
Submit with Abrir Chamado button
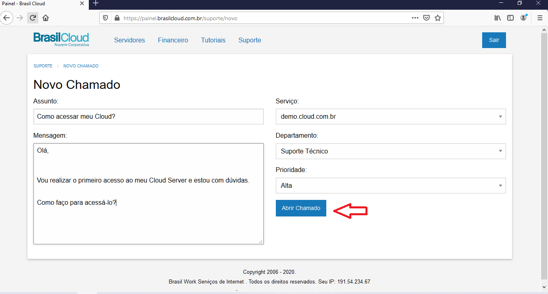pos(301,208)
